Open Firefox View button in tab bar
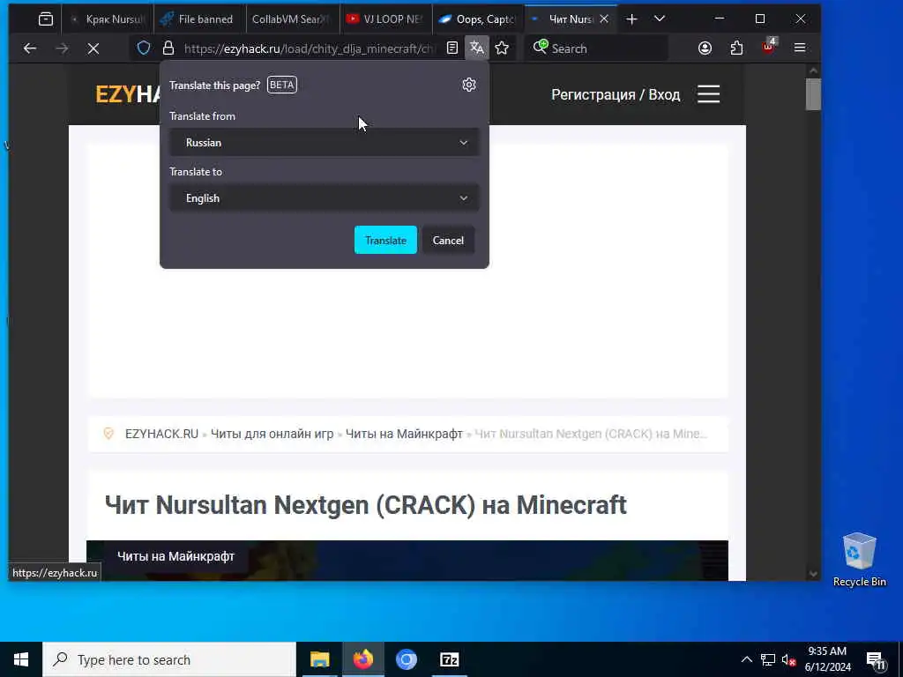This screenshot has height=677, width=903. click(46, 19)
